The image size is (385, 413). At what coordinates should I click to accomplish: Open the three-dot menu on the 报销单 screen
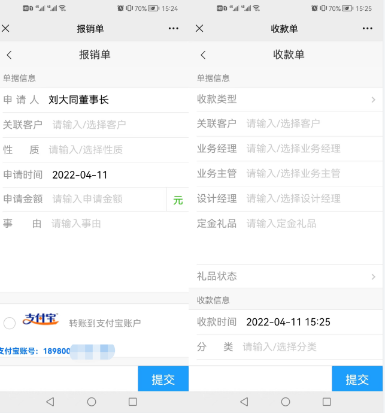coord(174,28)
